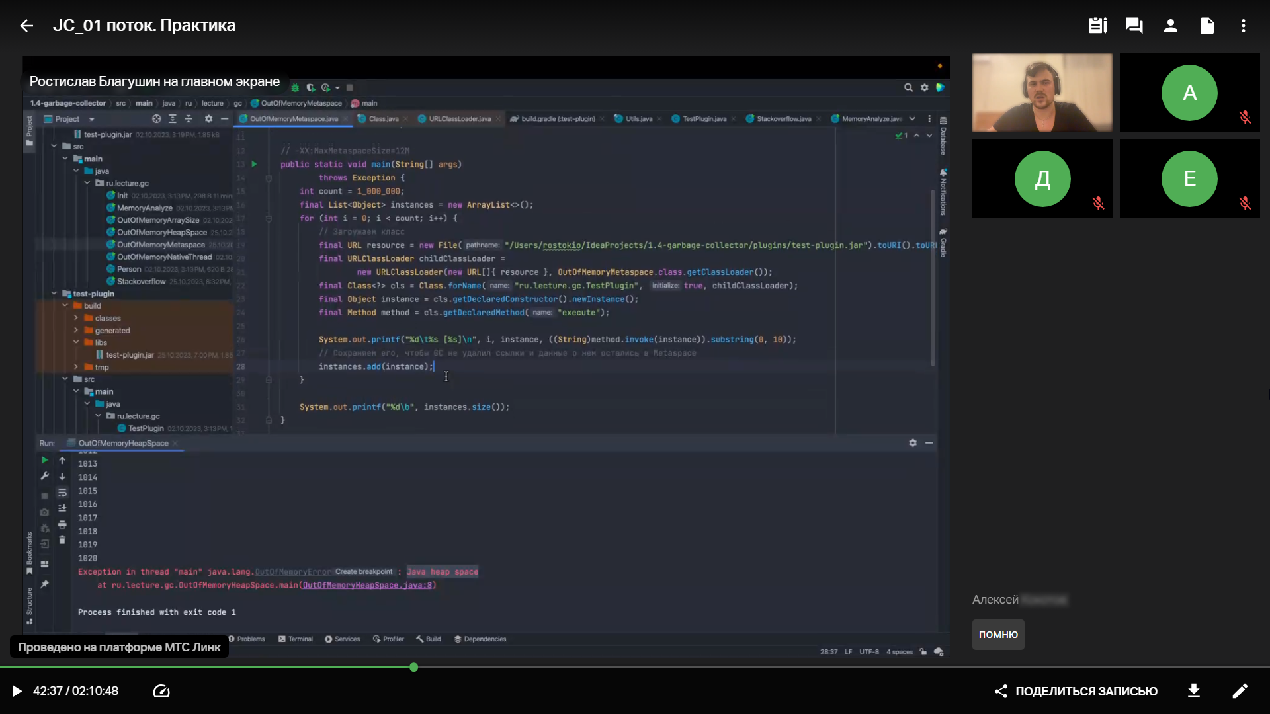
Task: Collapse the build folder node
Action: 65,306
